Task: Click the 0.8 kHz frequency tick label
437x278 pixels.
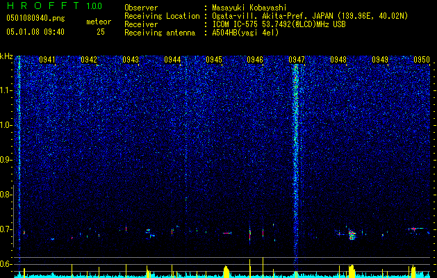Action: pos(6,195)
